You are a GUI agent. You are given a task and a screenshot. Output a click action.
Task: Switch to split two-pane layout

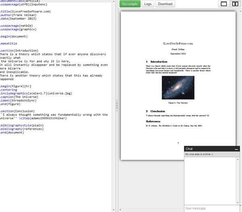(x=235, y=4)
